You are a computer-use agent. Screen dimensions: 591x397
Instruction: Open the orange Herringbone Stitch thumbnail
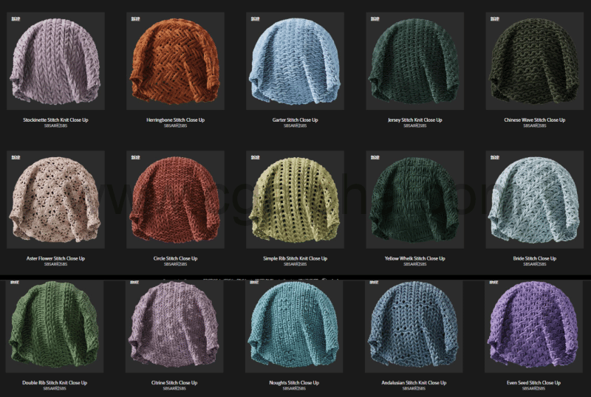[x=175, y=61]
